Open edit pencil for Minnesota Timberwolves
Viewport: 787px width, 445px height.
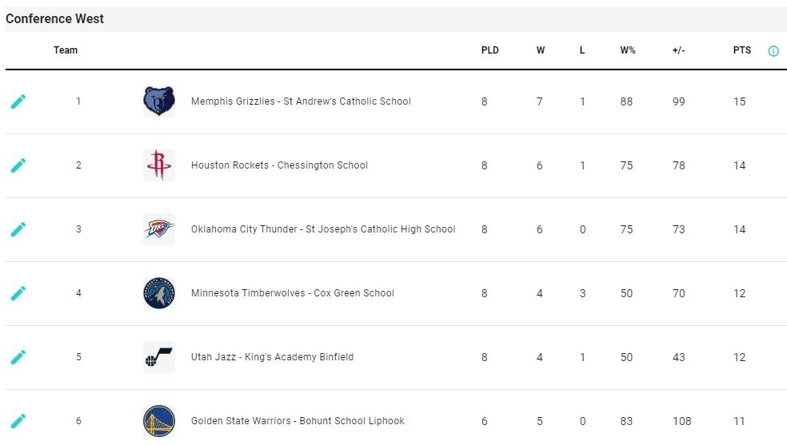18,293
